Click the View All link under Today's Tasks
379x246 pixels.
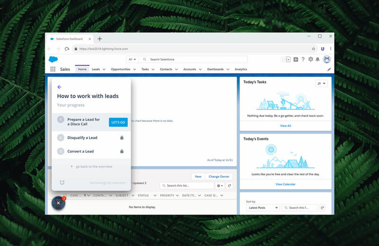click(x=285, y=126)
